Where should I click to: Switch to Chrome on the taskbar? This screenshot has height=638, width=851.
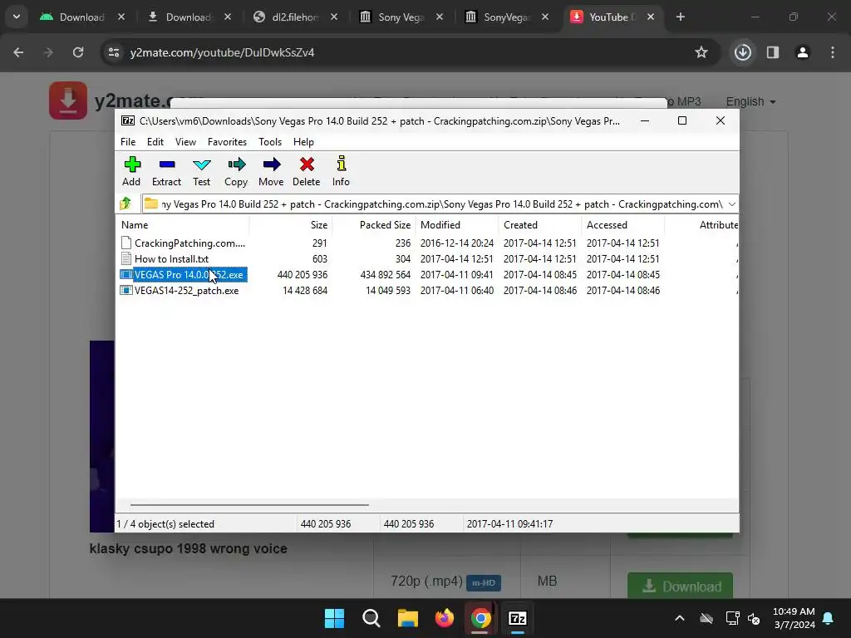(x=481, y=618)
